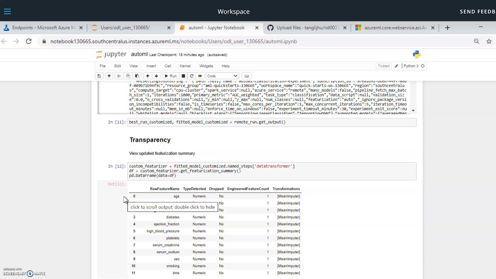
Task: Click EngineeredFeatureCount column header
Action: point(248,189)
